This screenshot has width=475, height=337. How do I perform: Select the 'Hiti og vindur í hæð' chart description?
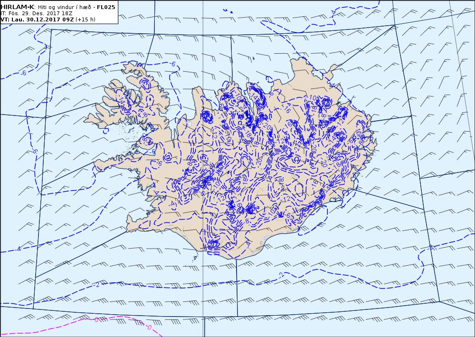tap(64, 7)
